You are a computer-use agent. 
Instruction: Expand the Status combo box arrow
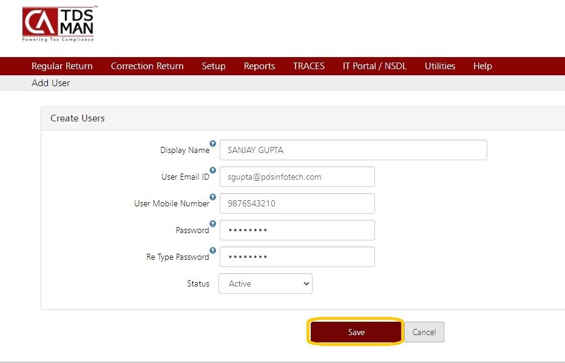305,283
